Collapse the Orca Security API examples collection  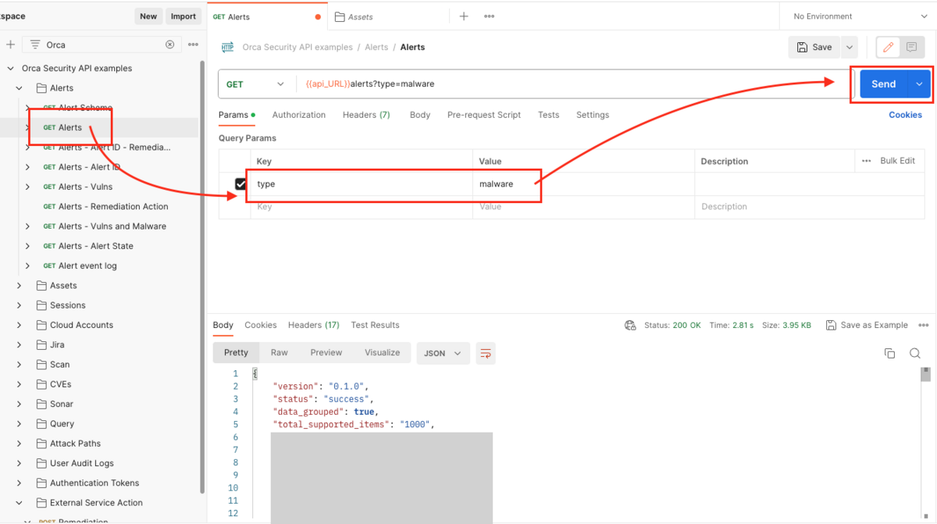click(x=11, y=69)
